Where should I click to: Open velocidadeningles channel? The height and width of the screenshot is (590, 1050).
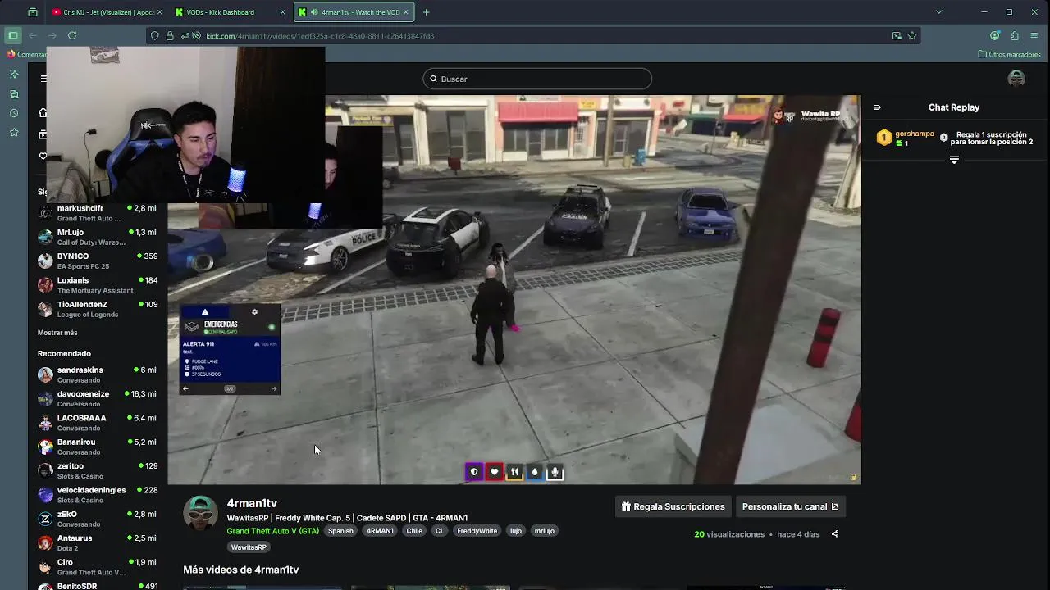pos(98,495)
